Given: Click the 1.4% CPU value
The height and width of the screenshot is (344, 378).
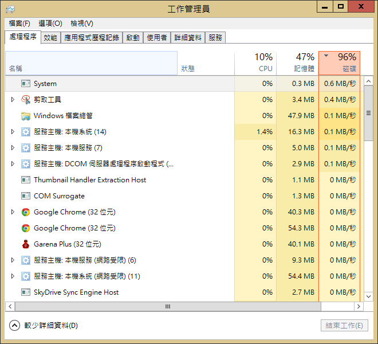Looking at the screenshot, I should pyautogui.click(x=265, y=131).
